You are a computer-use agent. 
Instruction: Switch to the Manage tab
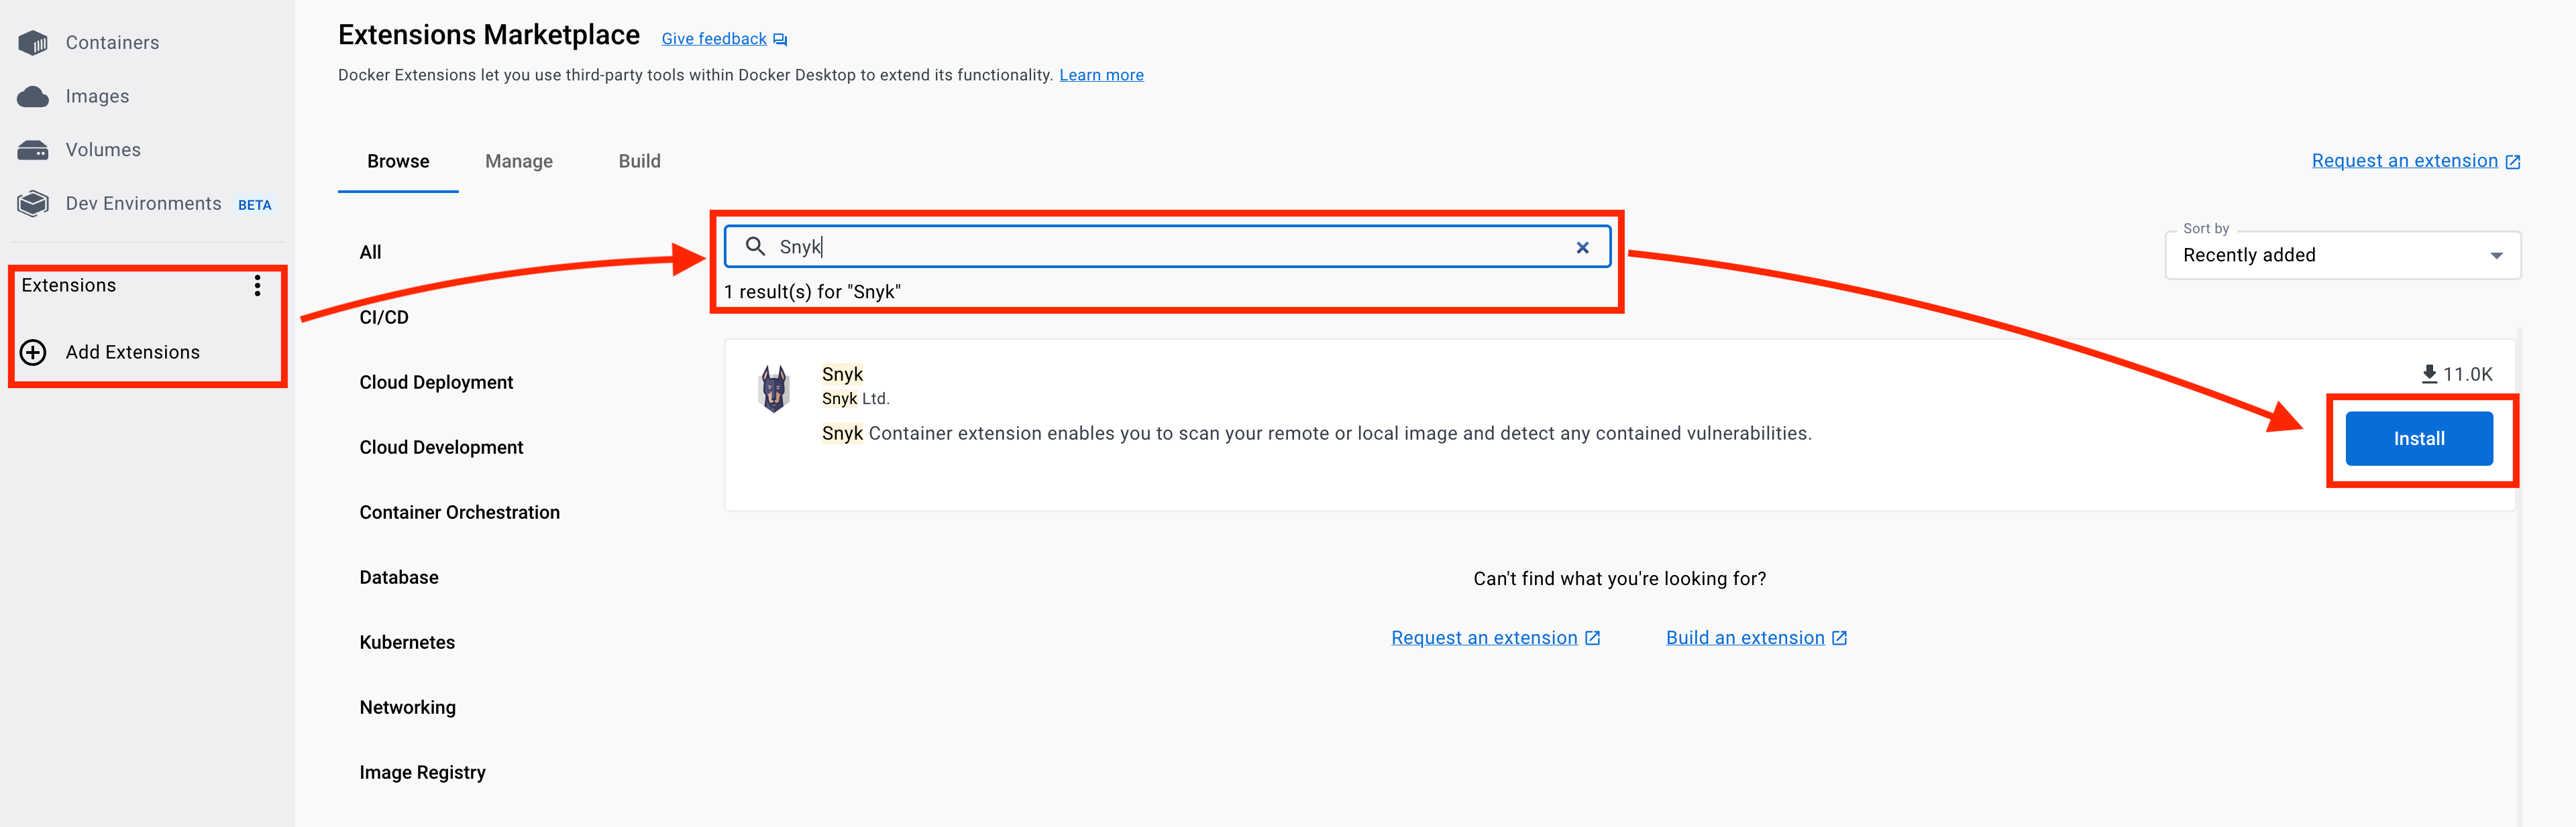tap(519, 161)
